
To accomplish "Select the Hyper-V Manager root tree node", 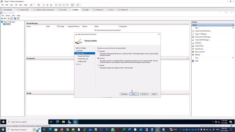I will tap(9, 22).
